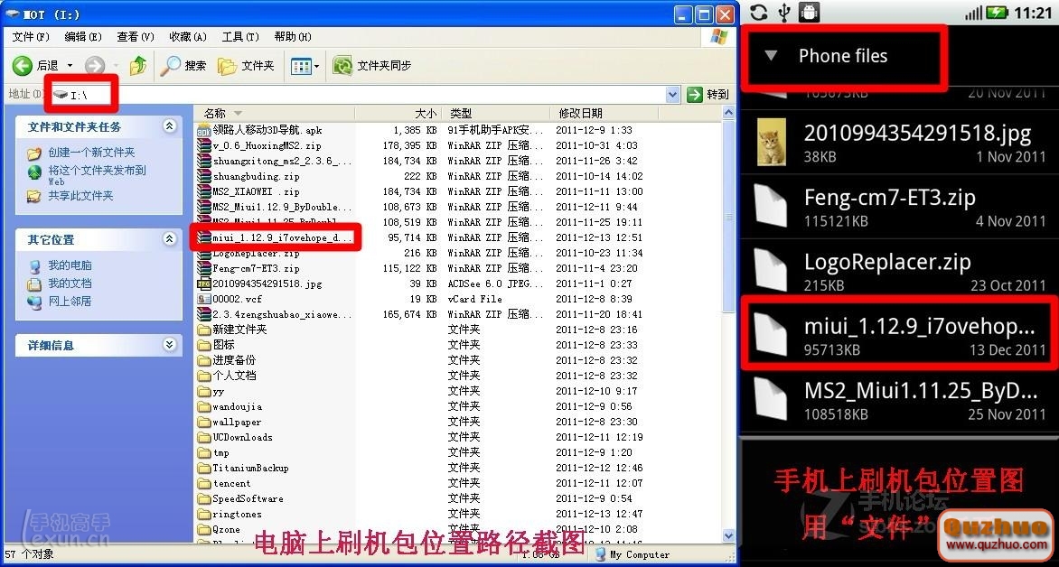The height and width of the screenshot is (567, 1059).
Task: Sort by Name (名称) column header
Action: pyautogui.click(x=274, y=114)
